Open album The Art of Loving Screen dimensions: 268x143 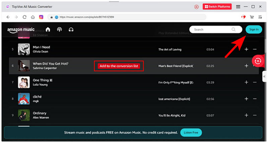coord(170,49)
